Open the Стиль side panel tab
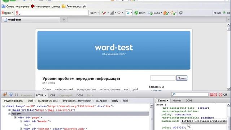Viewport: 231px width, 130px height. coord(163,100)
